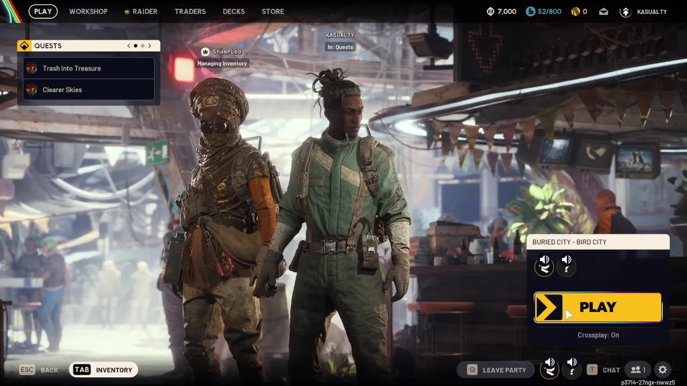Toggle second voice icon in Buried City panel
The height and width of the screenshot is (386, 687).
[x=567, y=265]
